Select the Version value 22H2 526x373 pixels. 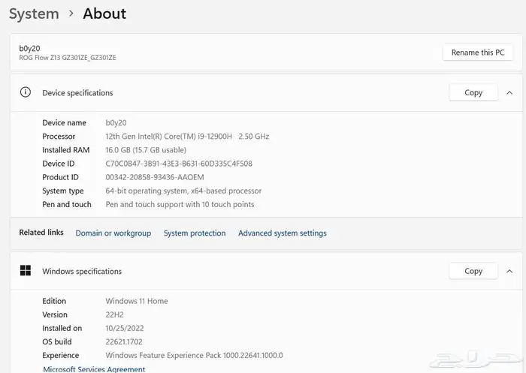click(x=114, y=314)
